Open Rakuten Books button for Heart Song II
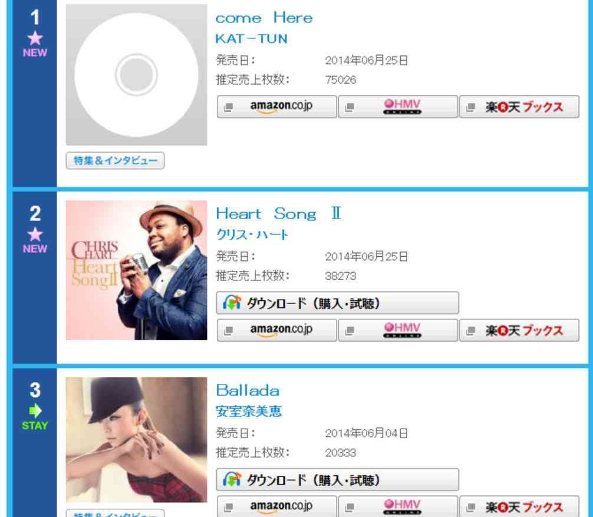The height and width of the screenshot is (517, 593). point(519,330)
